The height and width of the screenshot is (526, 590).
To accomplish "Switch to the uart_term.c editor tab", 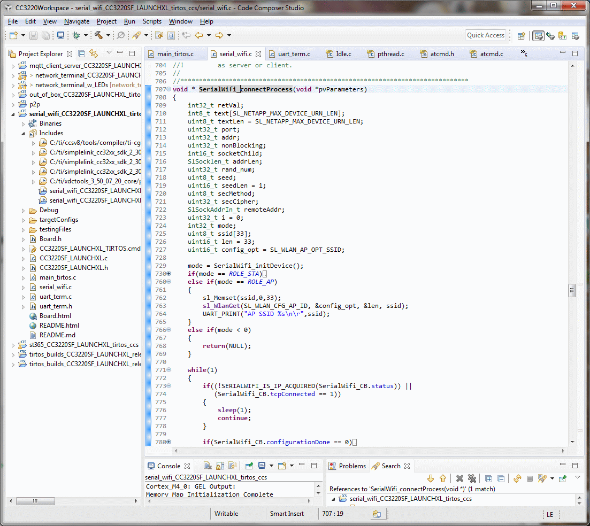I will pyautogui.click(x=294, y=54).
